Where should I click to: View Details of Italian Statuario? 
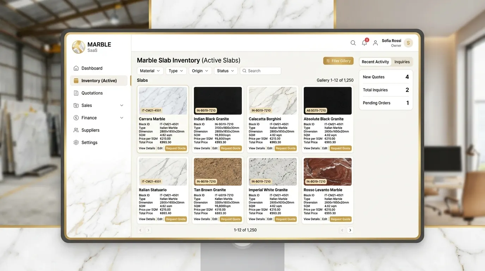(x=147, y=219)
